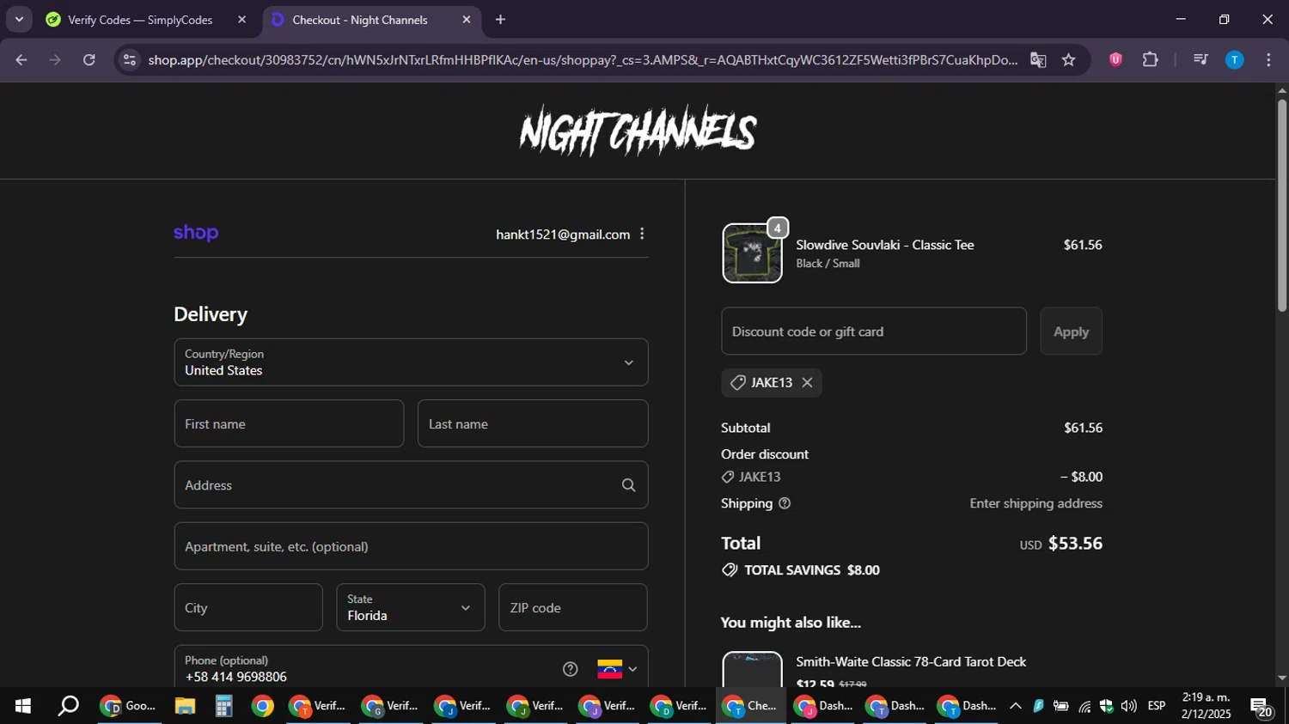Viewport: 1289px width, 724px height.
Task: Bookmark this page with star icon
Action: (1068, 60)
